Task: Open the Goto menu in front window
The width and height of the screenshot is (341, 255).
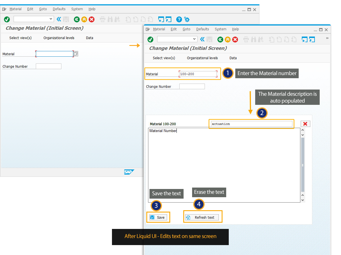Action: click(186, 29)
